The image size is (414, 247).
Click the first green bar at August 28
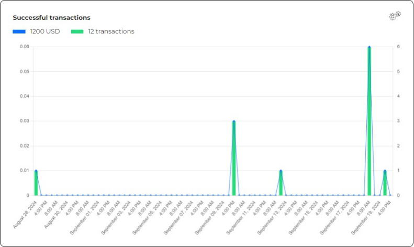click(36, 183)
